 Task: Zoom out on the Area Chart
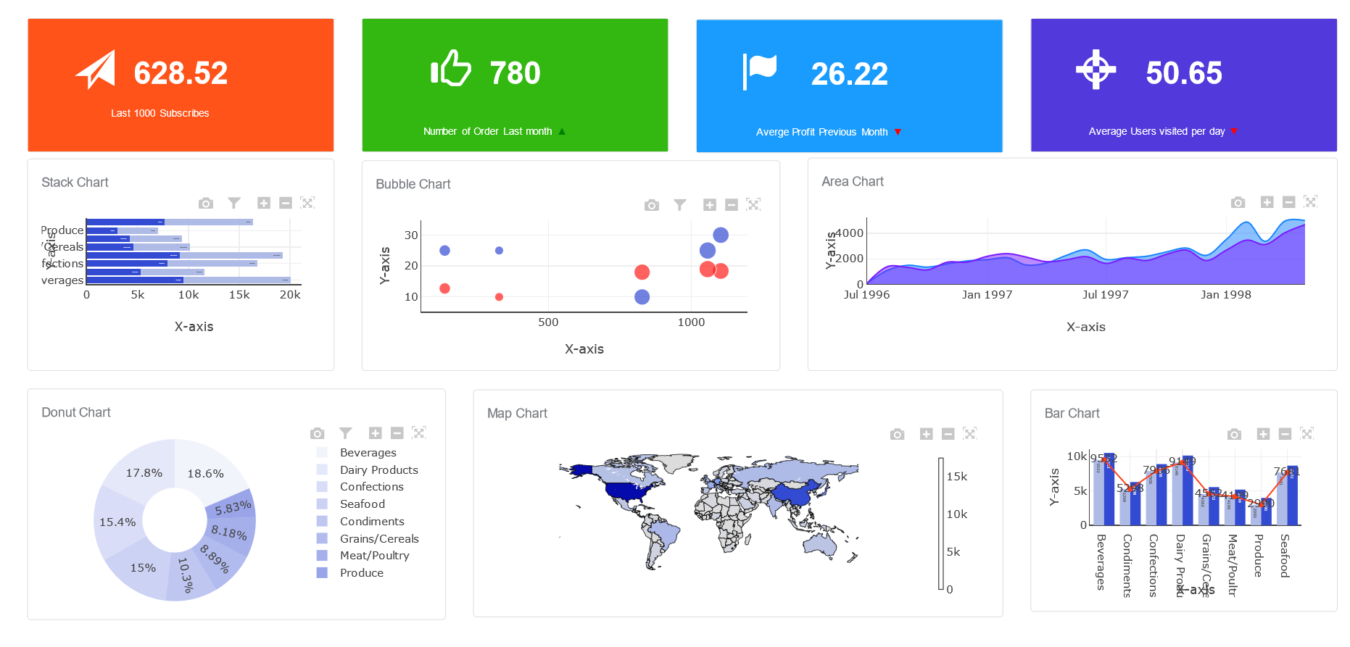click(1289, 202)
